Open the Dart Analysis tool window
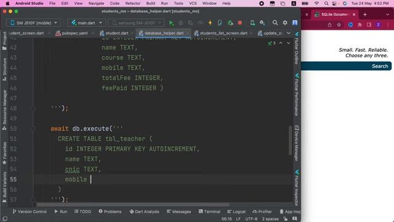This screenshot has height=222, width=394. (x=144, y=212)
